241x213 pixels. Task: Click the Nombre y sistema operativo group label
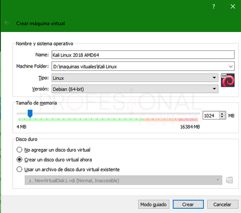(x=45, y=44)
